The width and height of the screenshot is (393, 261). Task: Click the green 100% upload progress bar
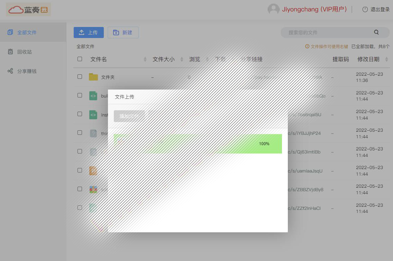(x=198, y=144)
